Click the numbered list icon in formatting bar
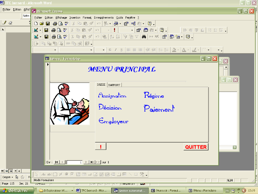The image size is (258, 194). tap(161, 50)
